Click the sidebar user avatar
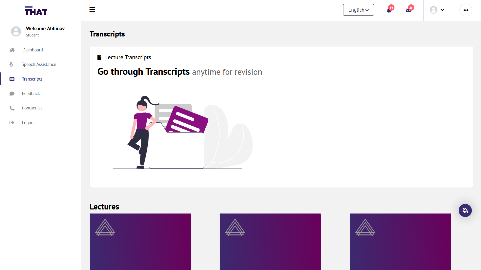Screen dimensions: 481x270 pyautogui.click(x=16, y=31)
